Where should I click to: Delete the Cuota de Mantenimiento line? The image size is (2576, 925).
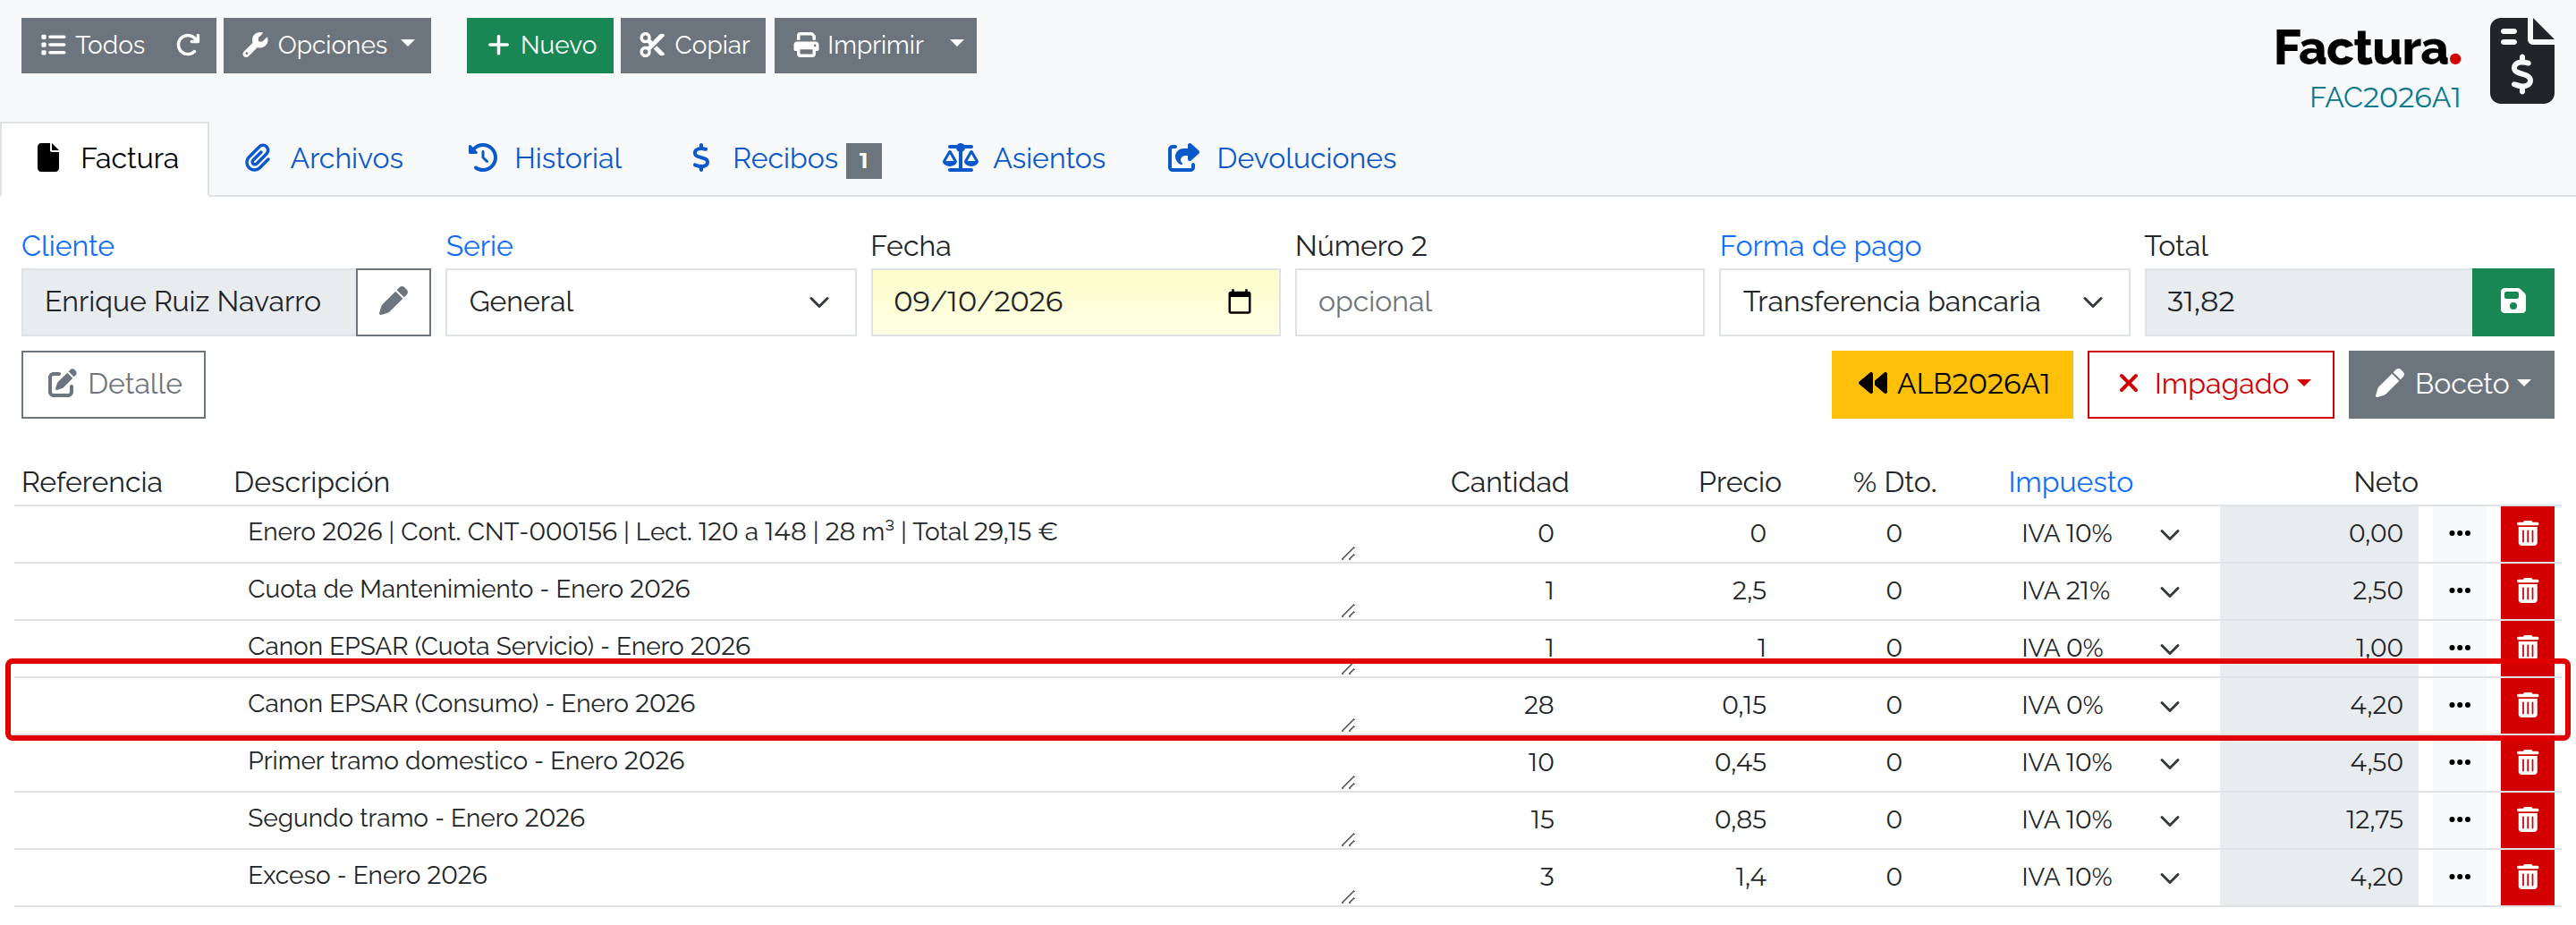(2527, 591)
